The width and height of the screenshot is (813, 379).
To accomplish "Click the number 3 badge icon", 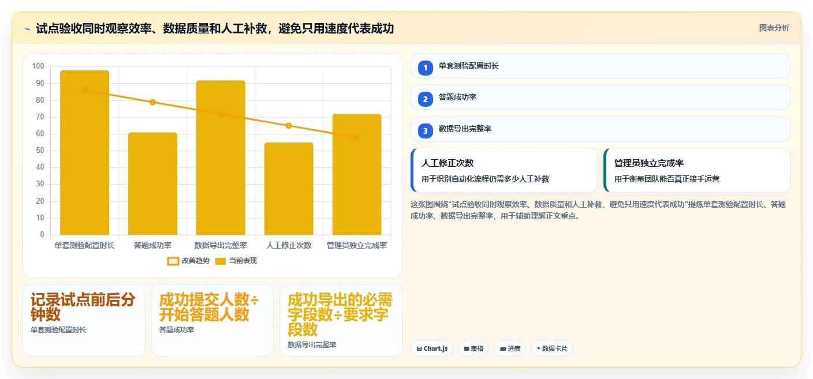I will (426, 131).
